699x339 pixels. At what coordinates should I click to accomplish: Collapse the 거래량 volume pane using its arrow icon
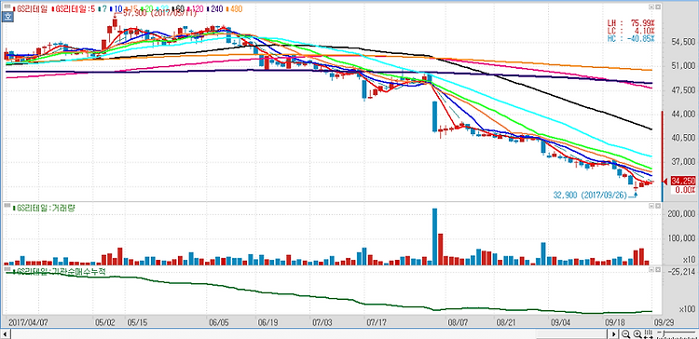tap(651, 206)
